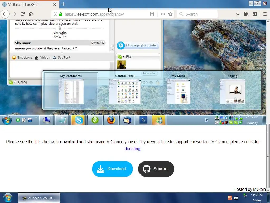The width and height of the screenshot is (270, 203).
Task: Click Videos in the chat toolbar
Action: [42, 57]
